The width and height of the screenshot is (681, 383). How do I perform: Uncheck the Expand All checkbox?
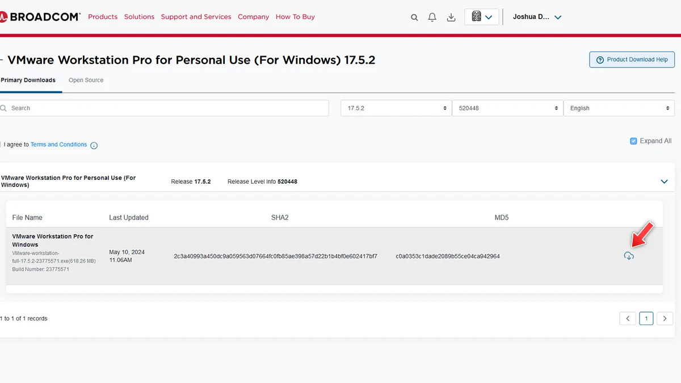tap(633, 141)
